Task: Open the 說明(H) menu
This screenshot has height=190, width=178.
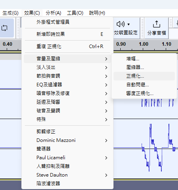Action: [x=97, y=13]
